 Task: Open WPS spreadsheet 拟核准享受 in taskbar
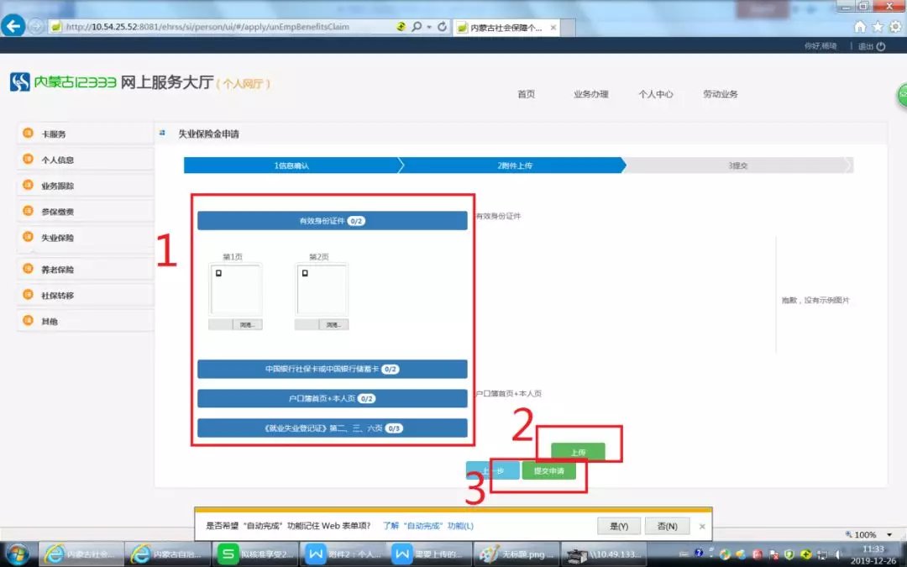[x=255, y=554]
